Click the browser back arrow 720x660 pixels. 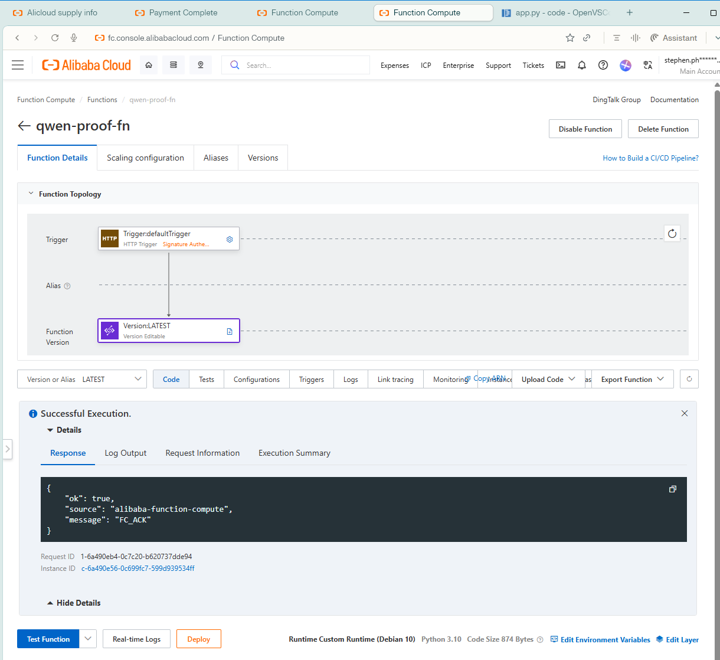tap(17, 38)
